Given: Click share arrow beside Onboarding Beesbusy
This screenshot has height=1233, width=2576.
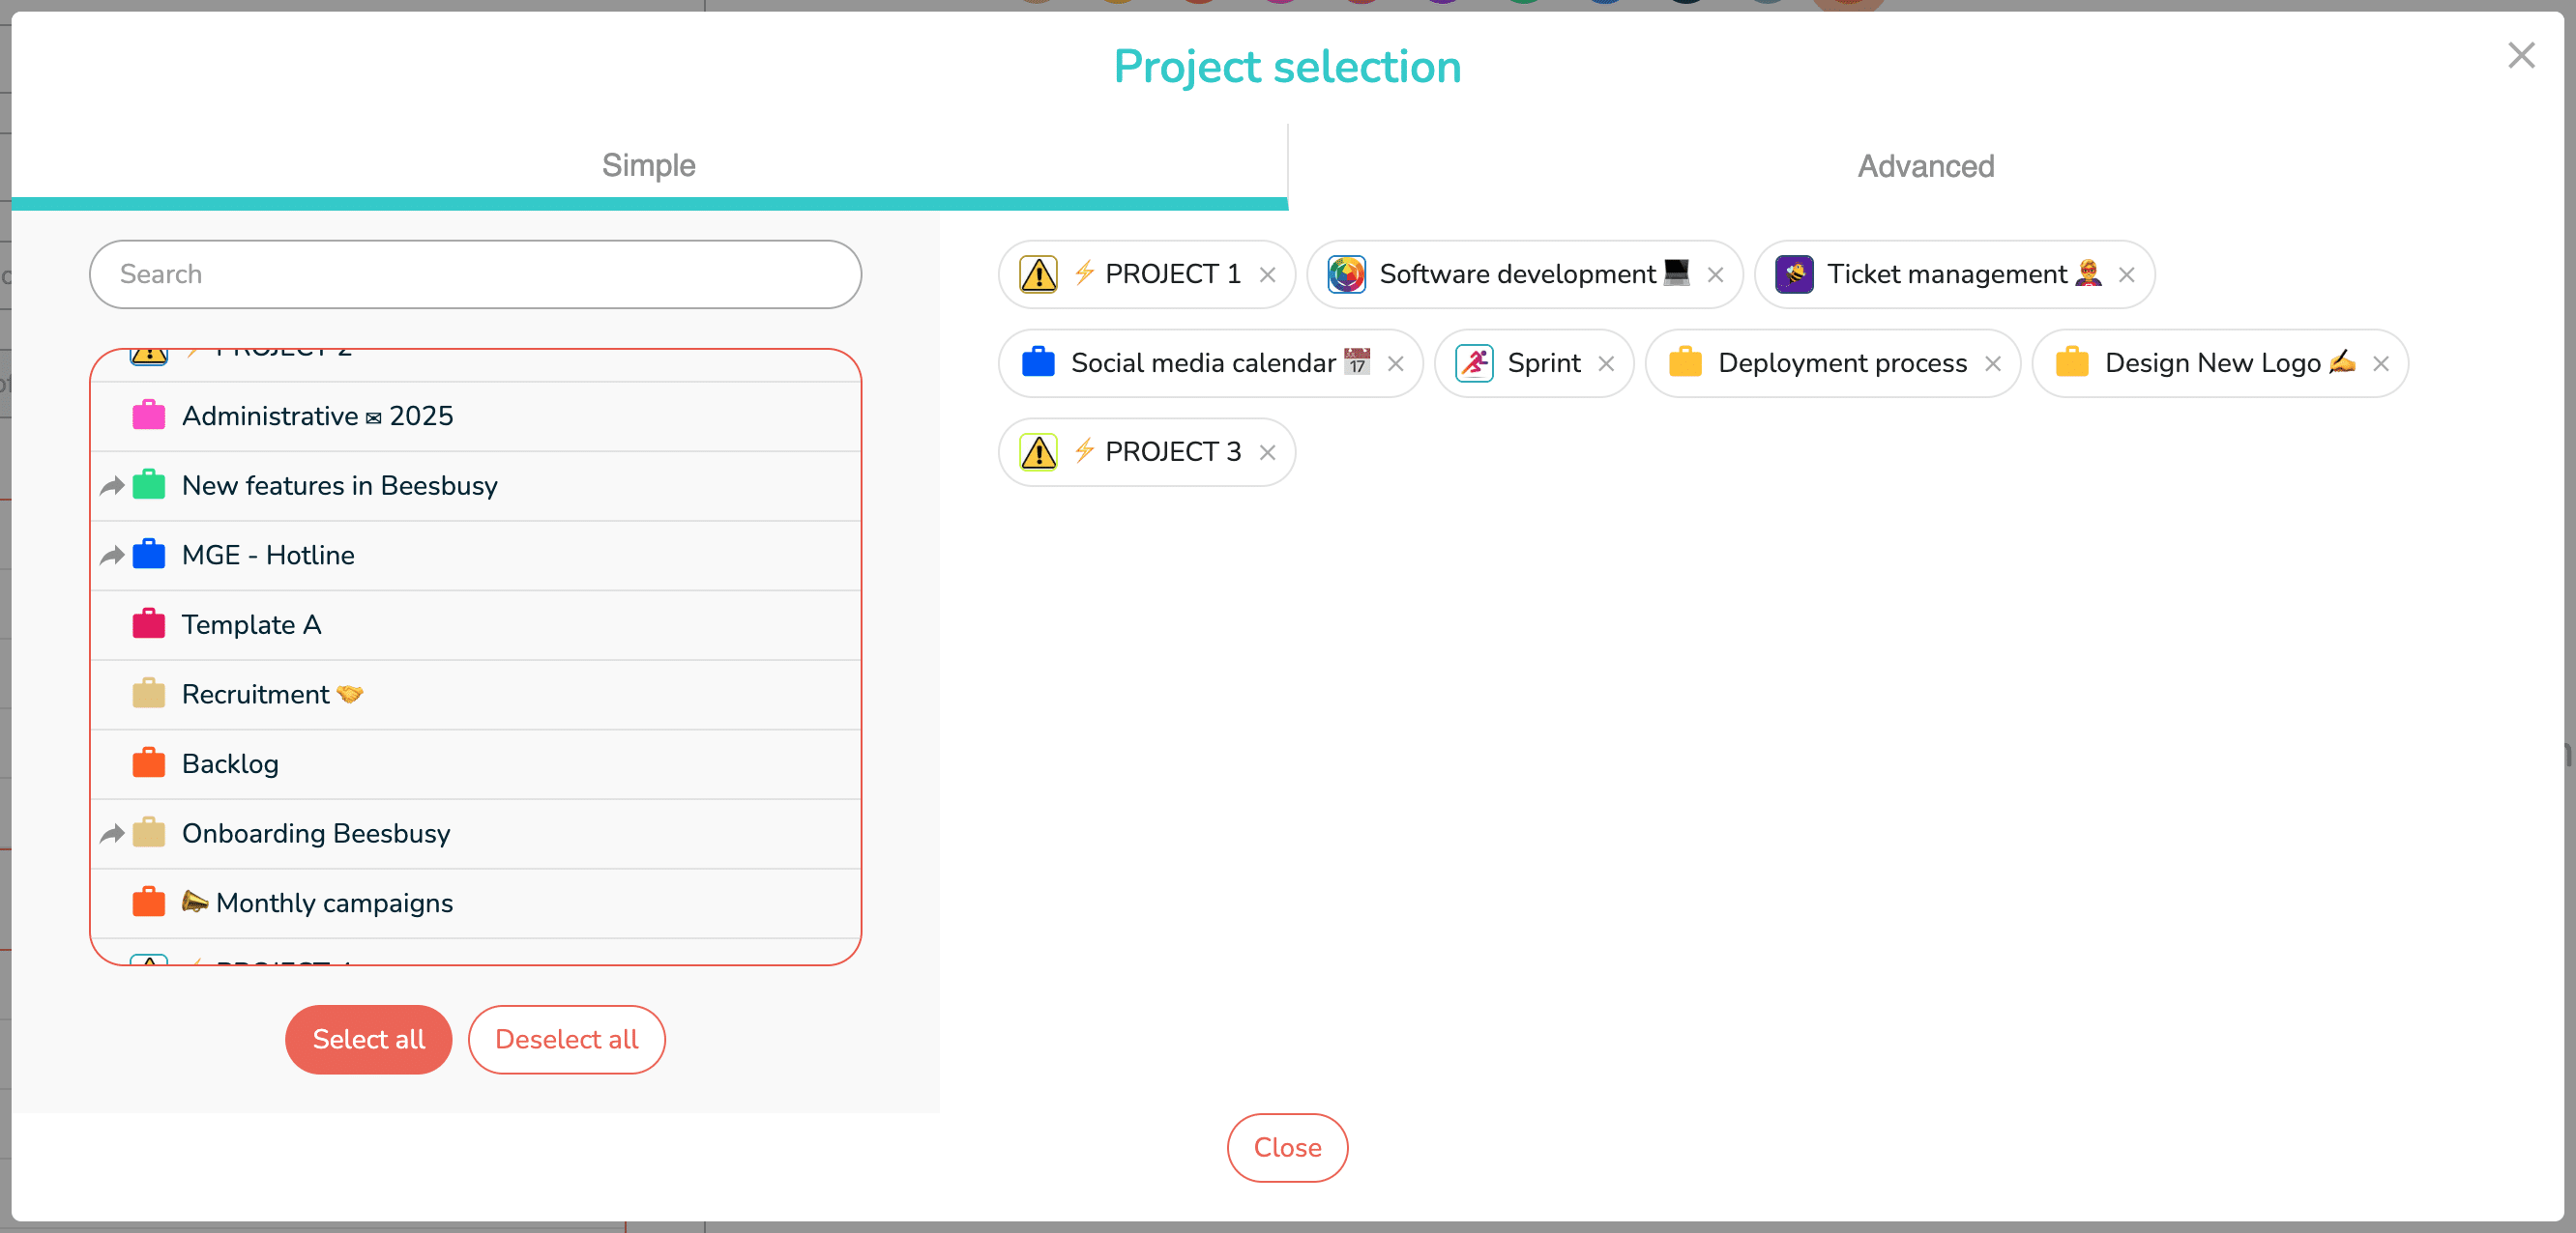Looking at the screenshot, I should (x=112, y=833).
